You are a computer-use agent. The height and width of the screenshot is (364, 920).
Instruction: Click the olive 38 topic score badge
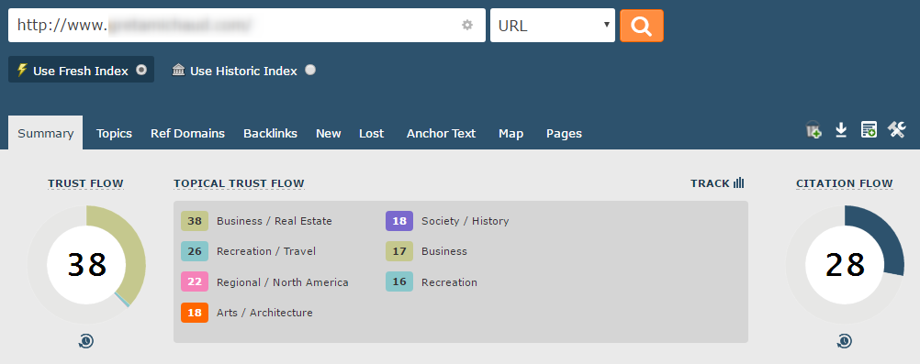[195, 221]
